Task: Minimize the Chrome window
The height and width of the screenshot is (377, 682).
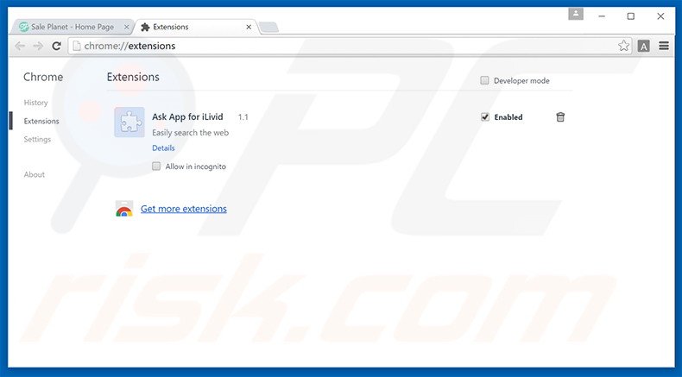Action: pyautogui.click(x=602, y=16)
